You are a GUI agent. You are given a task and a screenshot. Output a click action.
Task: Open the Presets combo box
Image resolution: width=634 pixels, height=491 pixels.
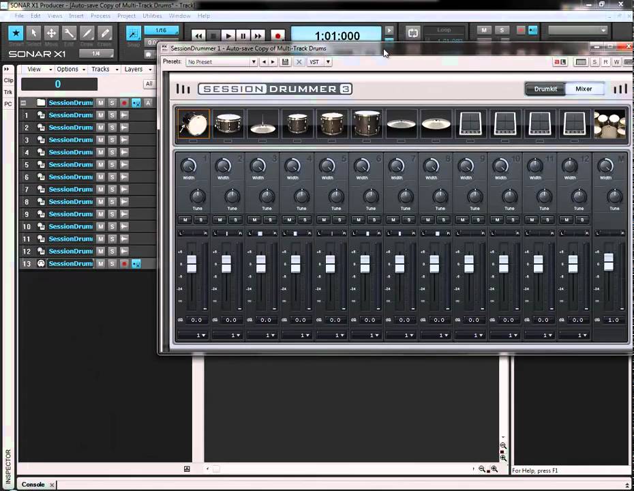pyautogui.click(x=222, y=62)
